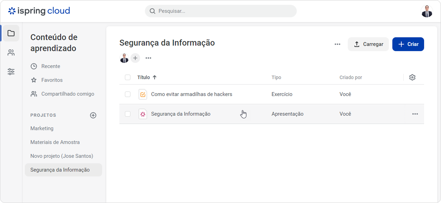Click the ispring cloud logo

(39, 11)
